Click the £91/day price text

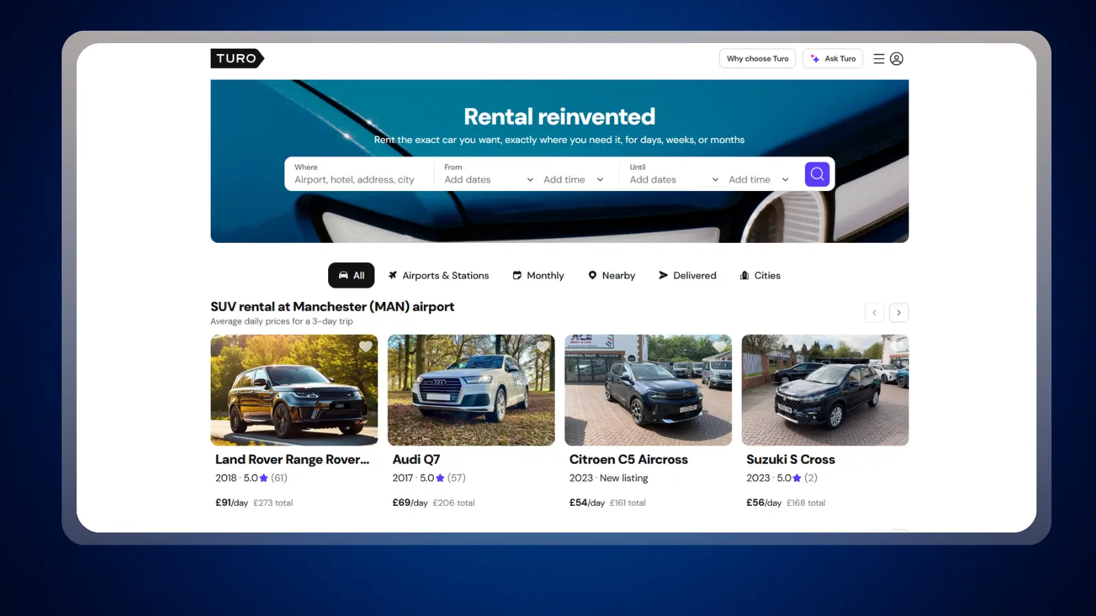coord(232,502)
